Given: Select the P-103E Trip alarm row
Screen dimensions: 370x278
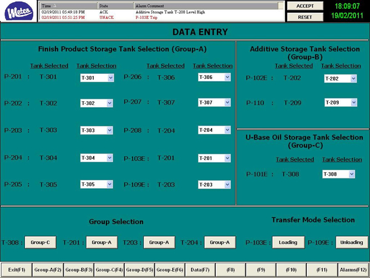Looking at the screenshot, I should click(x=161, y=17).
